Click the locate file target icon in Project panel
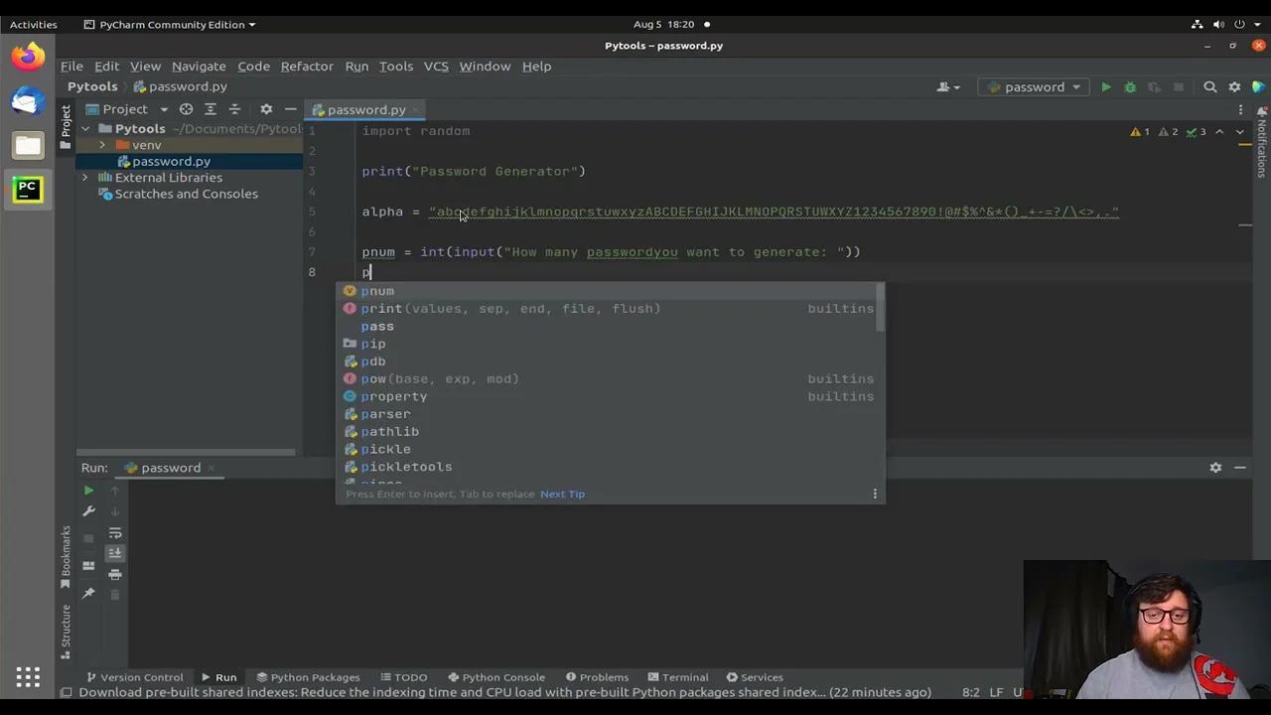Screen dimensions: 1271x715 point(186,109)
